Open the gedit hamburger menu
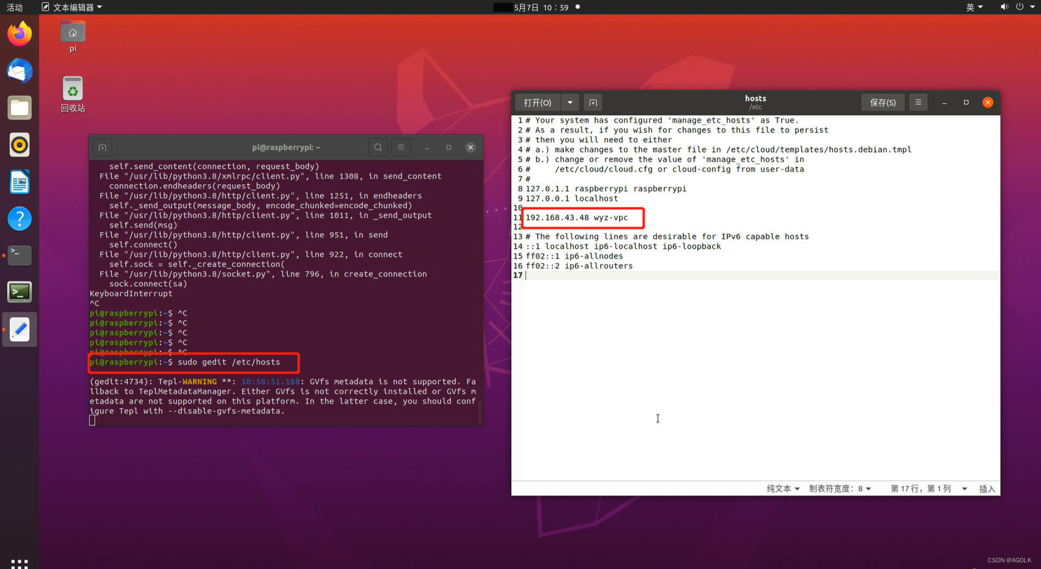The image size is (1041, 569). pyautogui.click(x=918, y=102)
